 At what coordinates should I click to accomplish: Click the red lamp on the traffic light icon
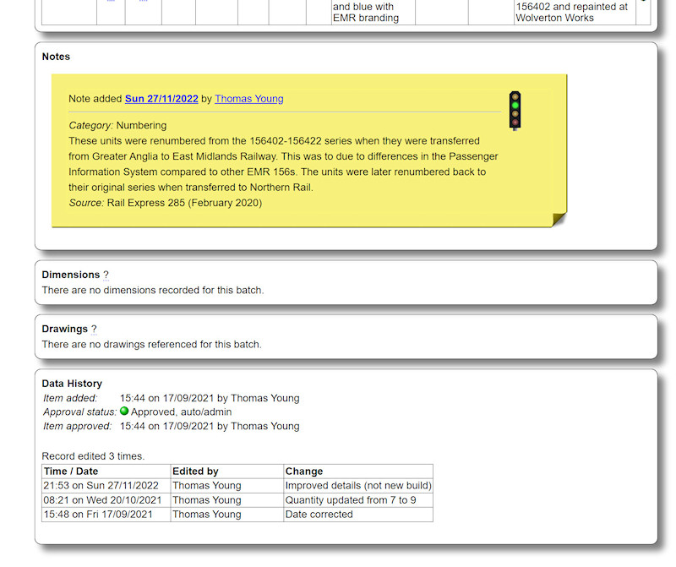[x=515, y=121]
